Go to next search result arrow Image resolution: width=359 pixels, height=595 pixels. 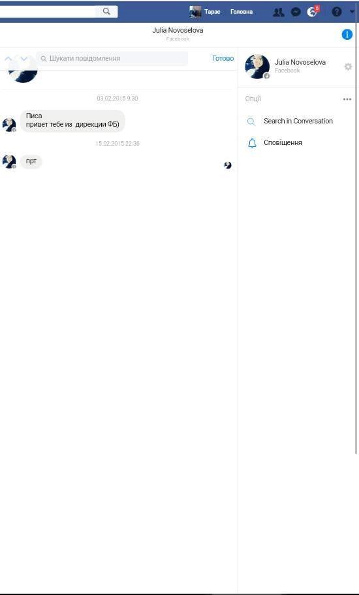(x=24, y=58)
